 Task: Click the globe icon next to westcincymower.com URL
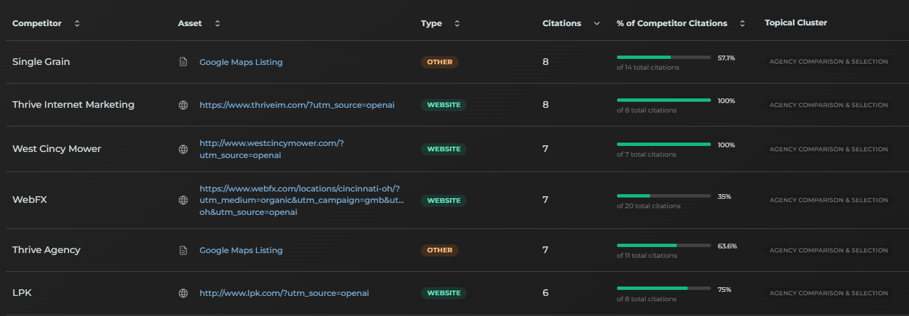coord(183,149)
